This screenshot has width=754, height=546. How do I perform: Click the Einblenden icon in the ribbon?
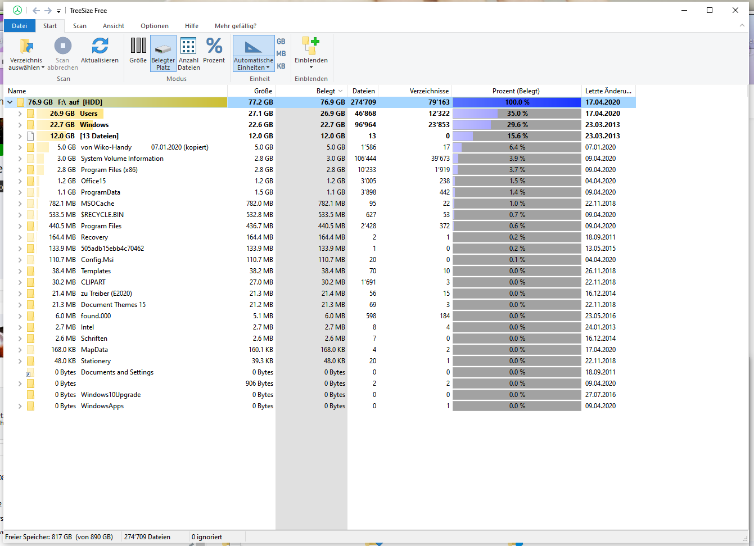point(311,45)
